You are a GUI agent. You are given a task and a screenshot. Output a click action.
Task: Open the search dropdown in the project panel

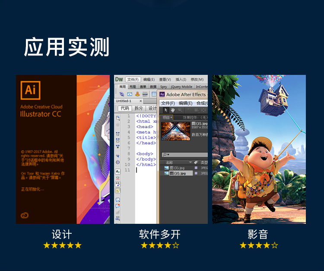click(x=166, y=155)
